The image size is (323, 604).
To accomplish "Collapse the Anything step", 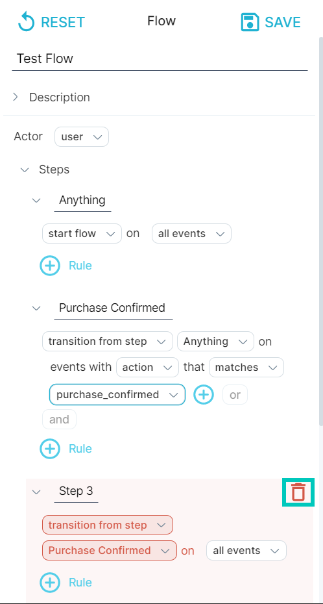I will tap(36, 200).
